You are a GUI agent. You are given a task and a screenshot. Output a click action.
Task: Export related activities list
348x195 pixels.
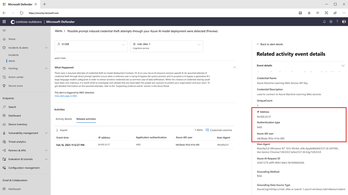pyautogui.click(x=61, y=130)
